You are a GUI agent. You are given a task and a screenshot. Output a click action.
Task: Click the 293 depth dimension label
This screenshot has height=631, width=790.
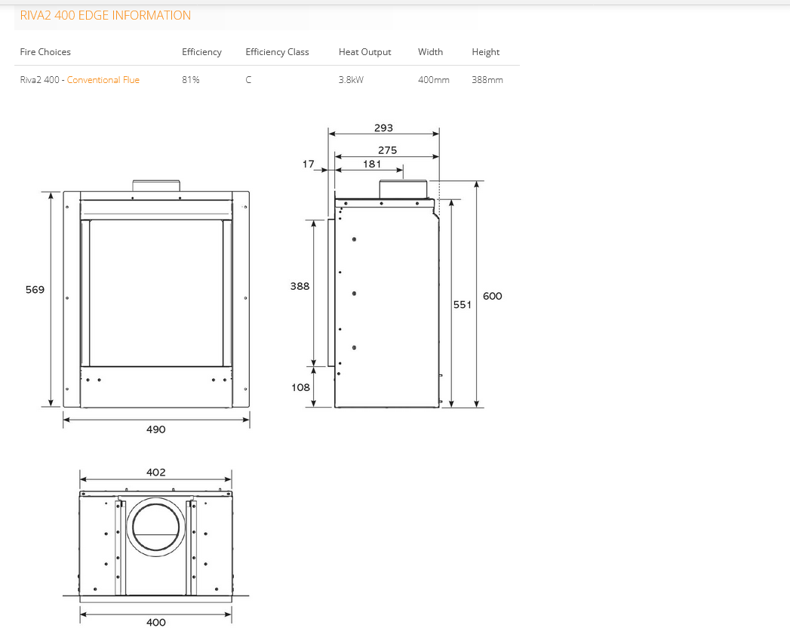click(x=383, y=128)
